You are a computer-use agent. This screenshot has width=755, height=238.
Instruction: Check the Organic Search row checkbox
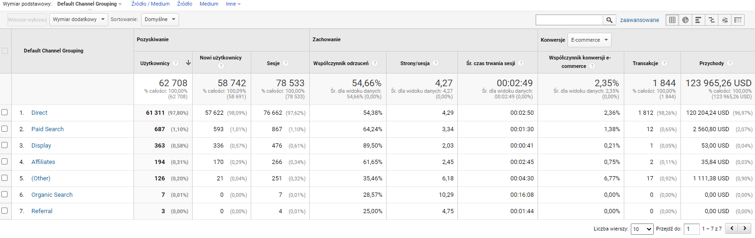[x=5, y=194]
